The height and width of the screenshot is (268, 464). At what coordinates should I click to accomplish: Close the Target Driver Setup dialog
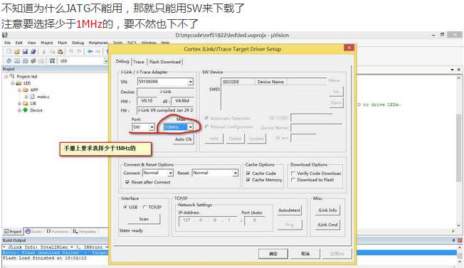[x=349, y=48]
